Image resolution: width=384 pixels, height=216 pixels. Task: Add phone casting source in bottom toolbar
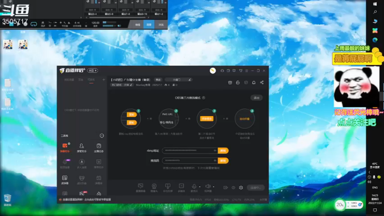pos(168,188)
